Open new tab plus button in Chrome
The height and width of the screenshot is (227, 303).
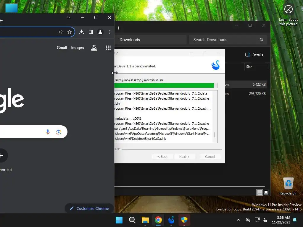pos(1,21)
